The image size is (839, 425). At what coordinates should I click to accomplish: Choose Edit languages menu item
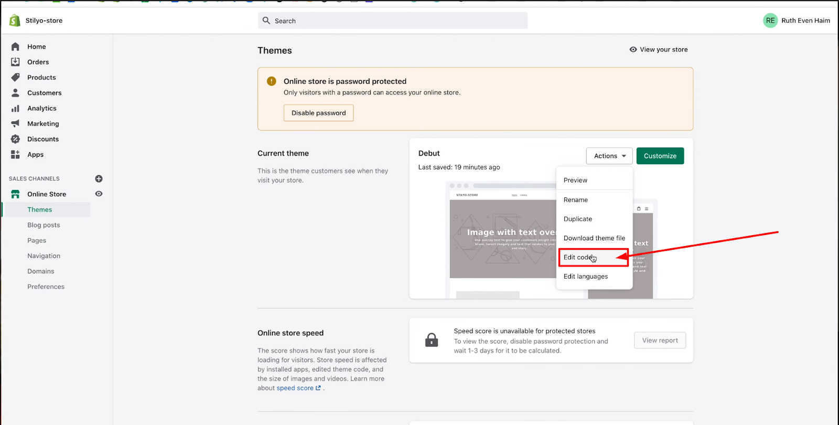594,277
